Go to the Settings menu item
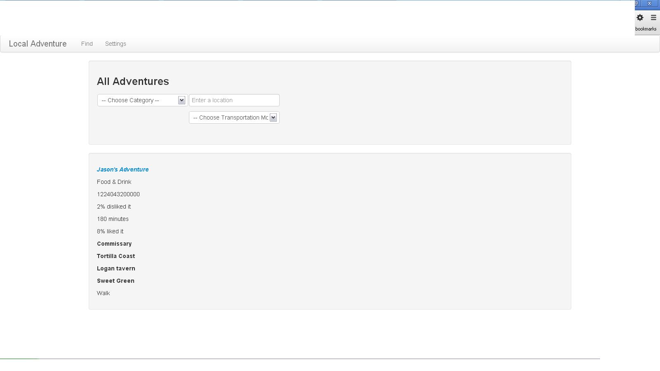Viewport: 660px width, 371px height. [115, 44]
